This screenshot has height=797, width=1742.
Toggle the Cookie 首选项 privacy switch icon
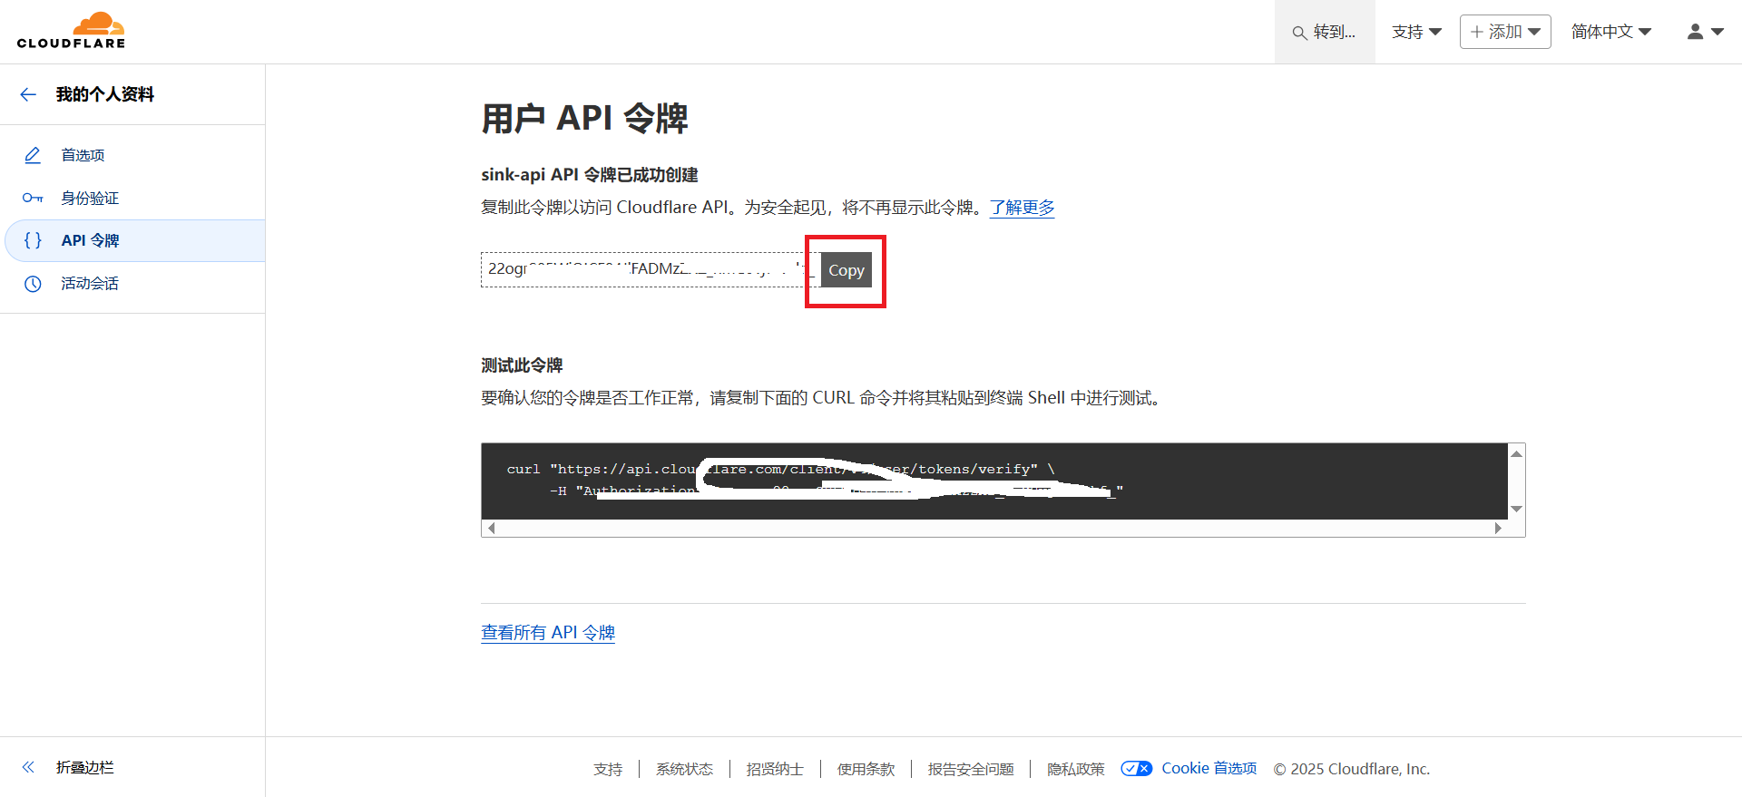coord(1136,769)
